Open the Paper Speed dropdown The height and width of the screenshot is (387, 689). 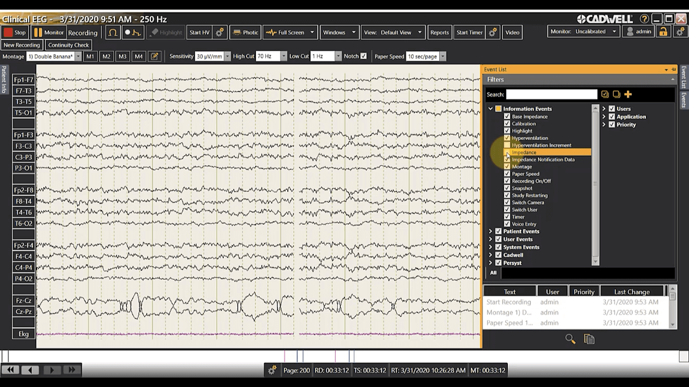pyautogui.click(x=443, y=56)
